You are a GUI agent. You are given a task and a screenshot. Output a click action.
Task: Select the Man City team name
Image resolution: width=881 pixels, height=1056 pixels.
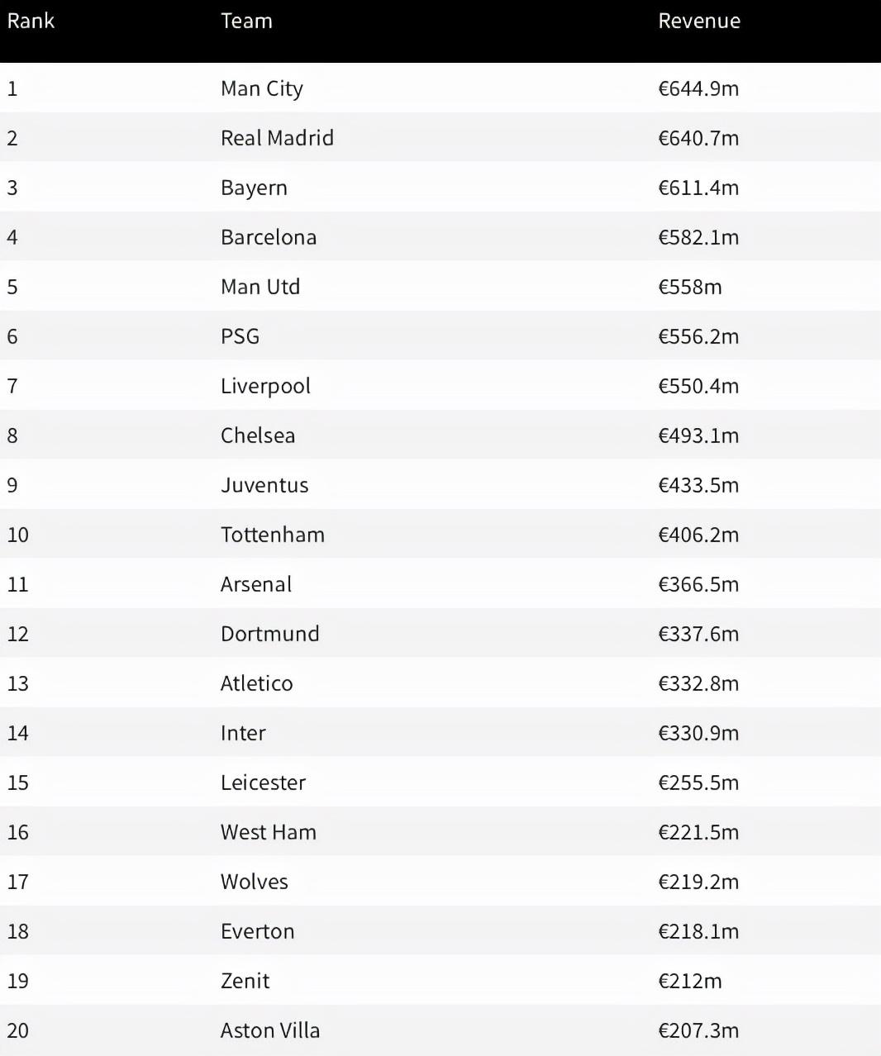click(x=262, y=88)
